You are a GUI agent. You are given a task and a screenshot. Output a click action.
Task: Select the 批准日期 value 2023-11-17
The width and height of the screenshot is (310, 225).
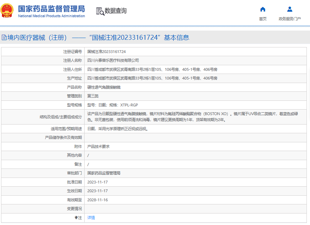click(98, 182)
